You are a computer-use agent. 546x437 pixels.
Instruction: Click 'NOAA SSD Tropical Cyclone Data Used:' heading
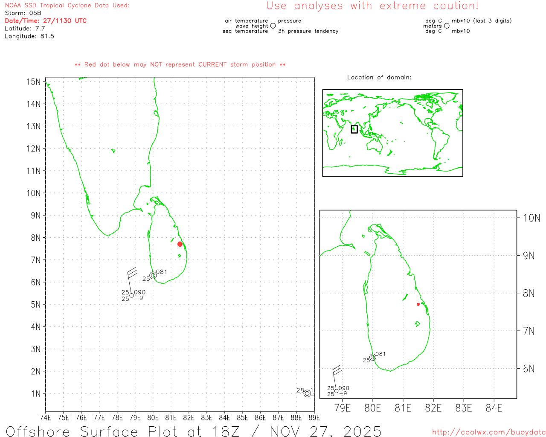tap(67, 6)
